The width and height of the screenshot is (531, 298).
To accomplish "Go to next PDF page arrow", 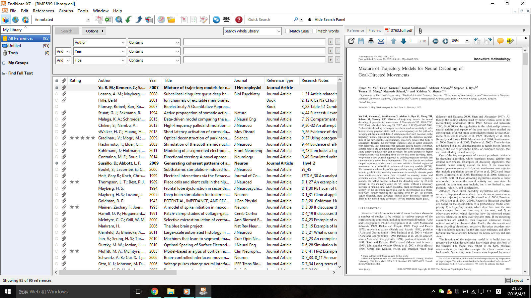I will [x=404, y=41].
